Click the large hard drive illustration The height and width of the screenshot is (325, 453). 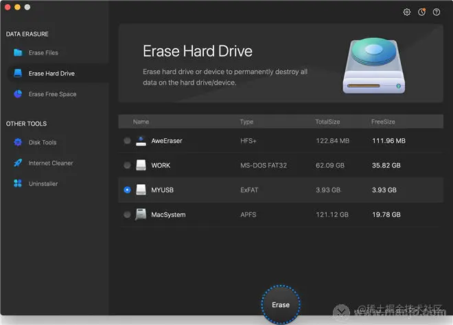tap(374, 66)
